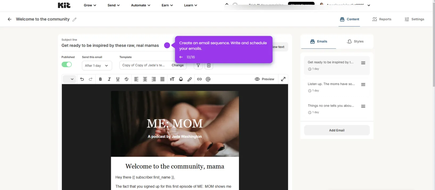
Task: Delete this email with trash icon
Action: (209, 66)
